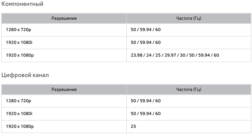This screenshot has width=252, height=137.
Task: Select Разрешение header in Цифровой канал table
Action: pyautogui.click(x=64, y=89)
